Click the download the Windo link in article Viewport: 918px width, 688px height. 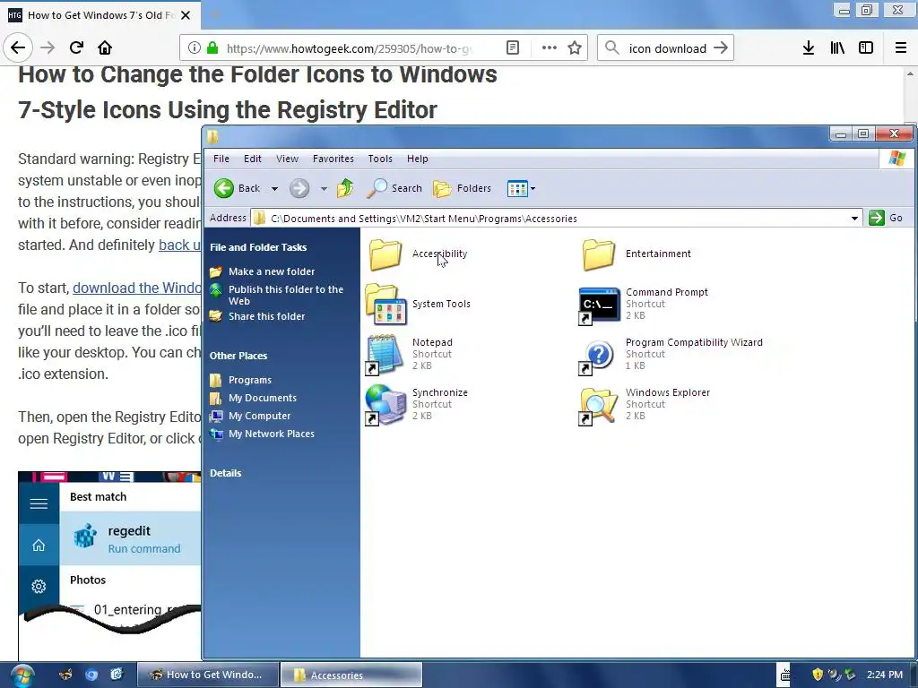136,288
